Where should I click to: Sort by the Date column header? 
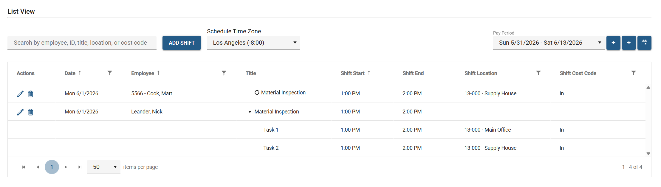coord(70,73)
